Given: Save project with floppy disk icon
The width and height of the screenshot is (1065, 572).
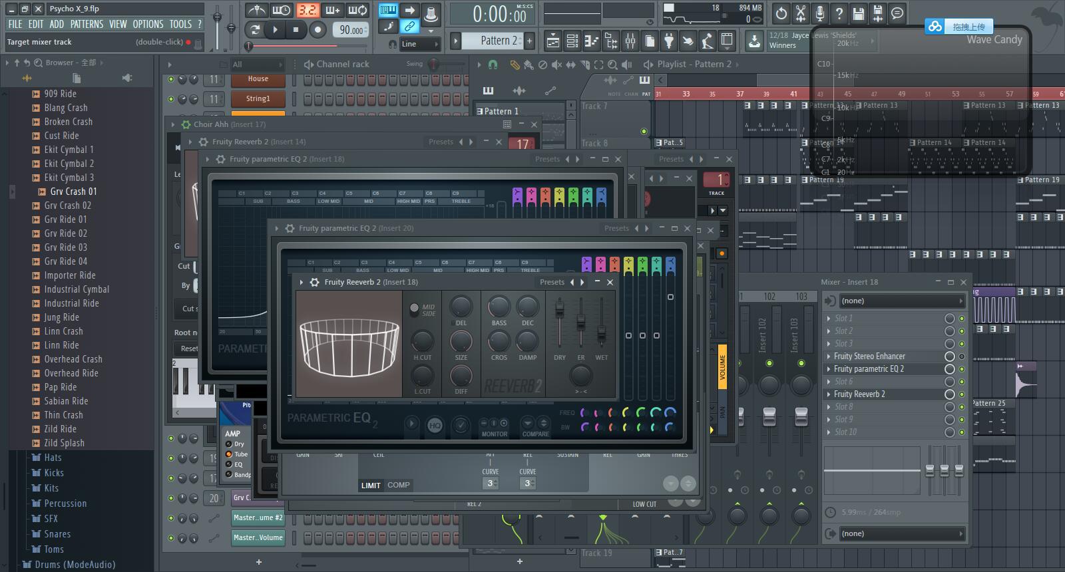Looking at the screenshot, I should coord(859,13).
